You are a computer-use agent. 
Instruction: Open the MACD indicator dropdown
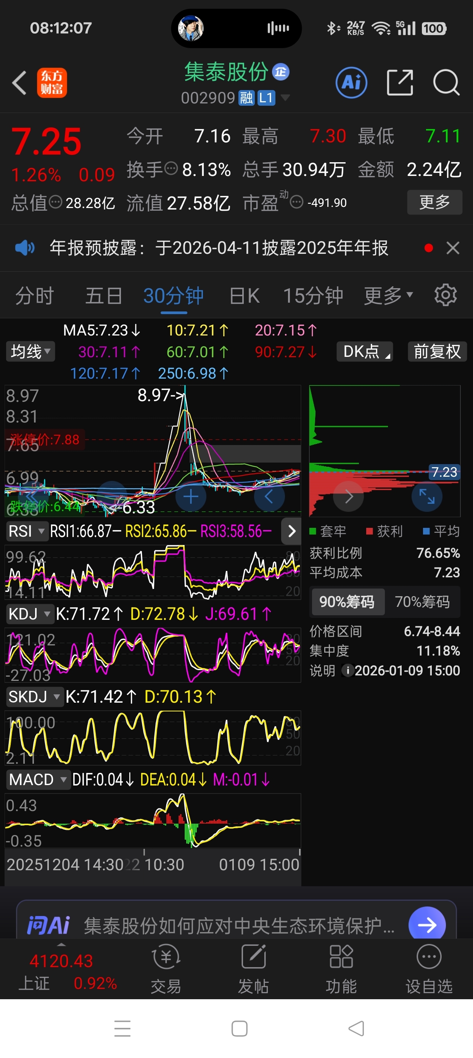pyautogui.click(x=38, y=779)
